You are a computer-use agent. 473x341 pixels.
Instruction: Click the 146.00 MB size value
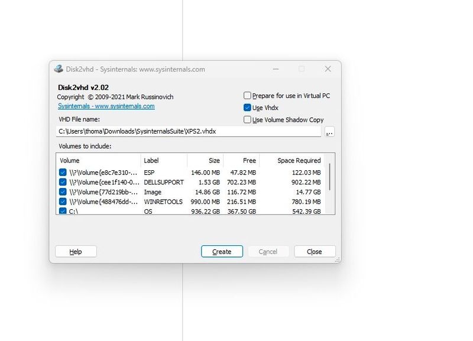tap(205, 173)
